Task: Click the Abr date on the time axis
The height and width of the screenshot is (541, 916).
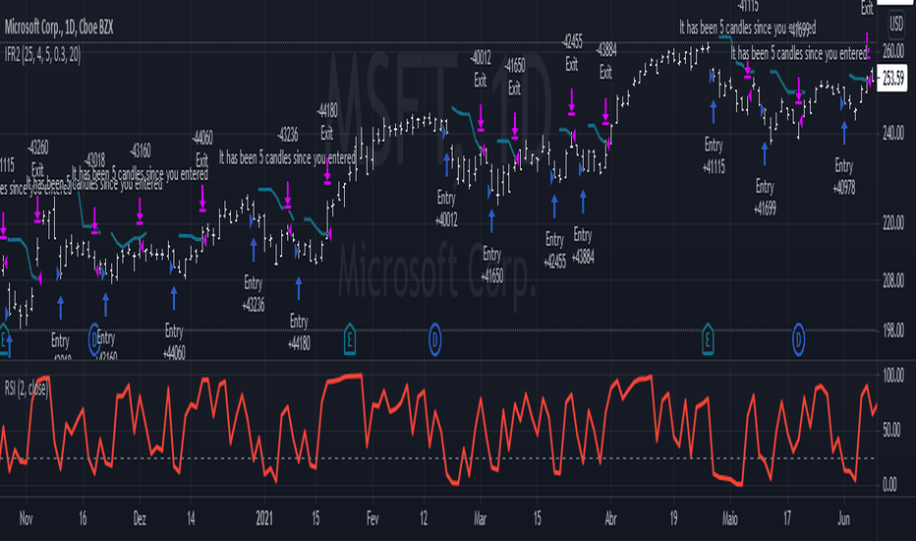Action: click(610, 518)
